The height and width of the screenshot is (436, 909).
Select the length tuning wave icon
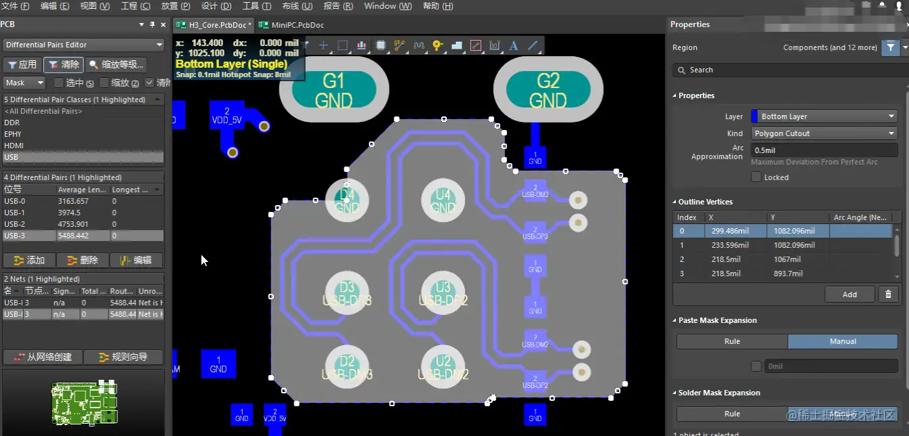tap(418, 45)
